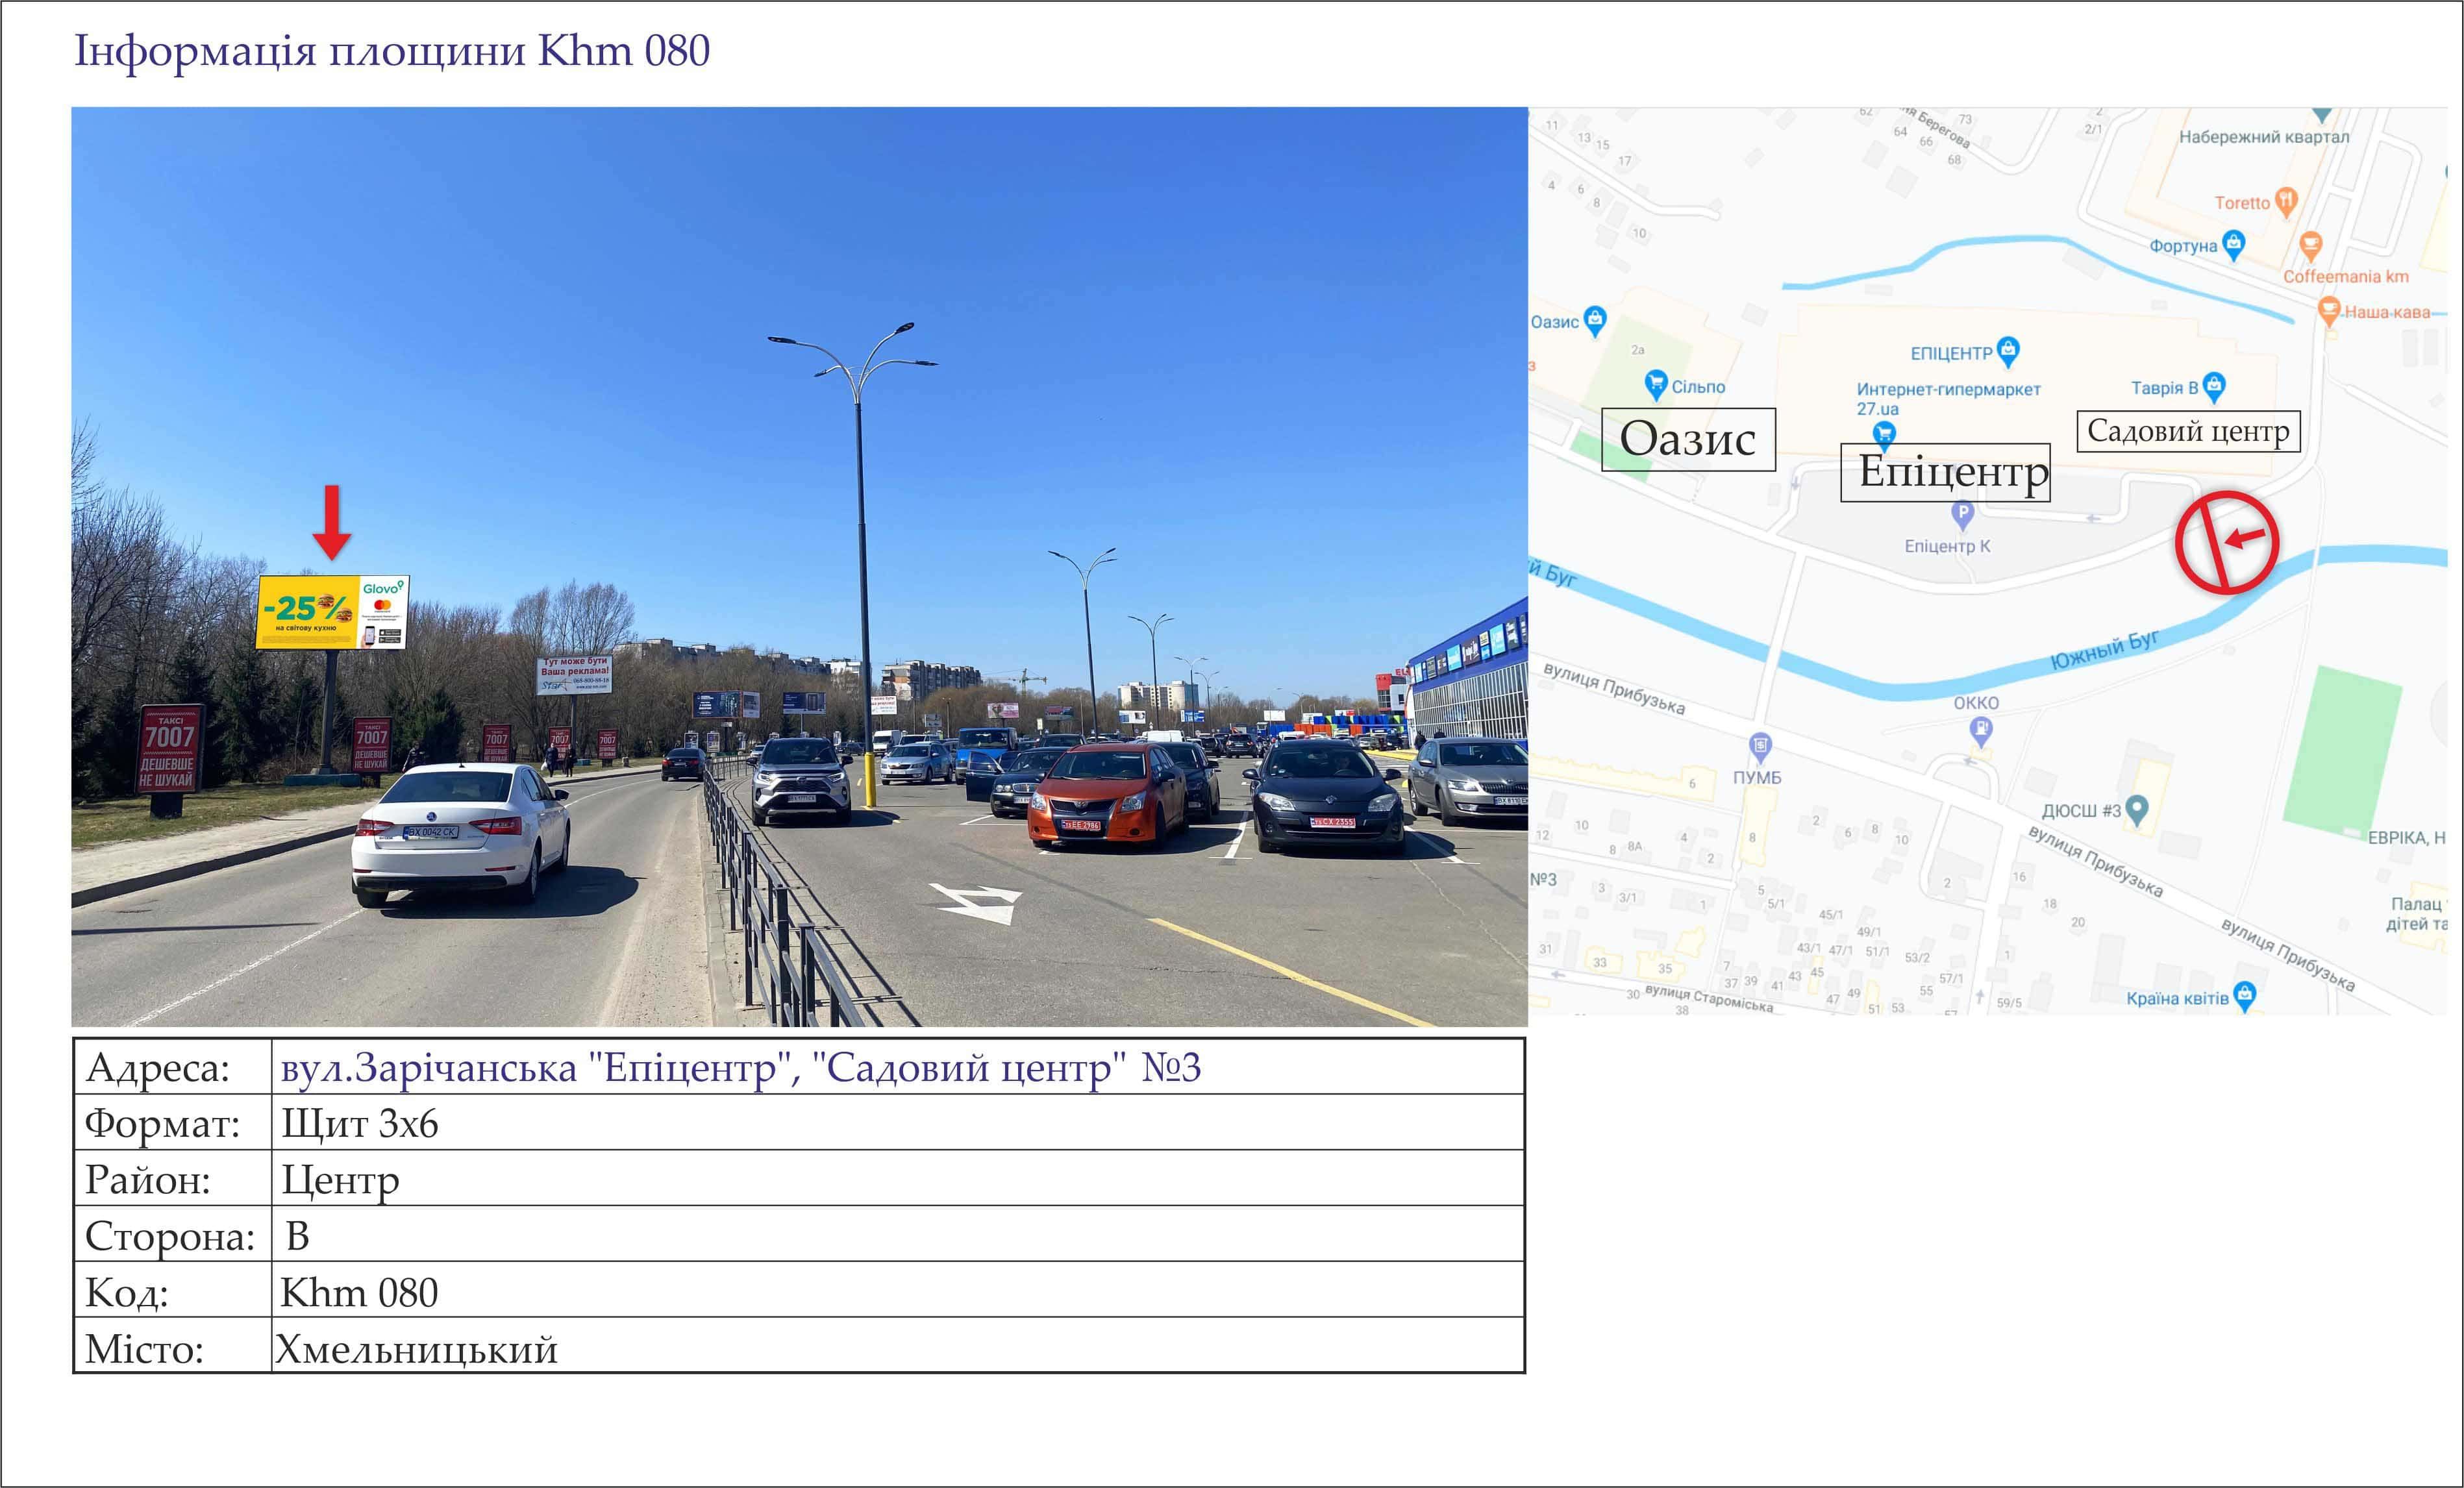Click the Фортуна shopping pin
The width and height of the screenshot is (2464, 1488).
(2234, 244)
